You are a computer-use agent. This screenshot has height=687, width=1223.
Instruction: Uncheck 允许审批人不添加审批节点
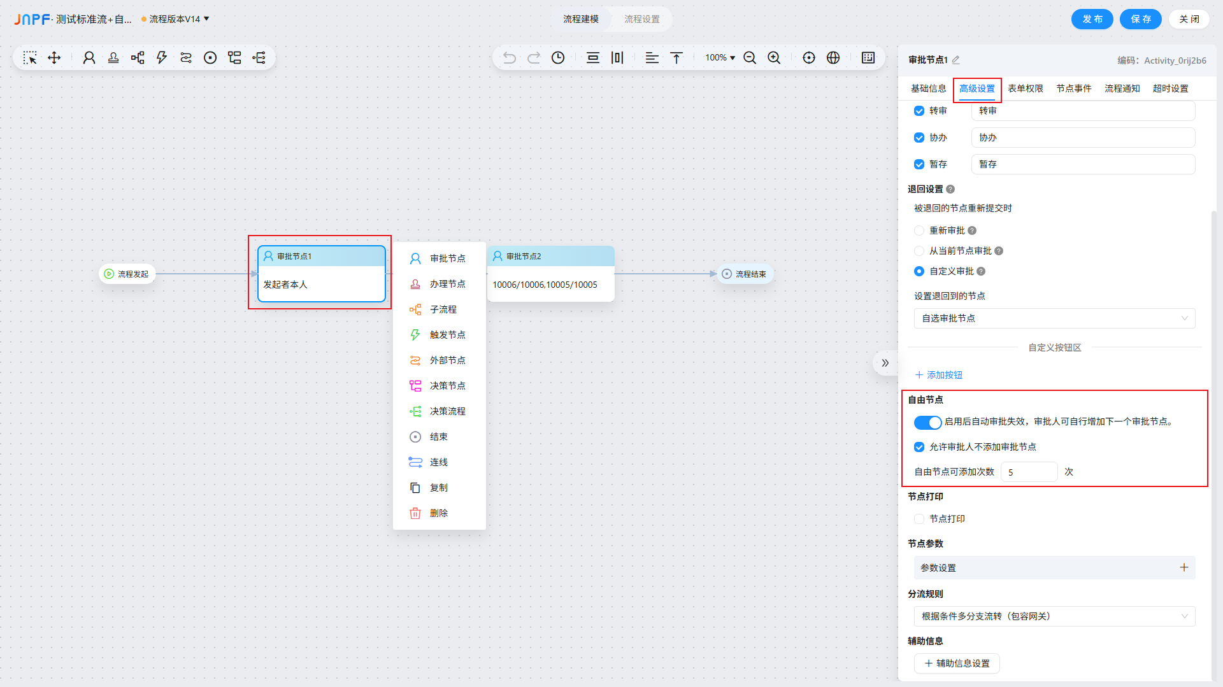point(919,447)
